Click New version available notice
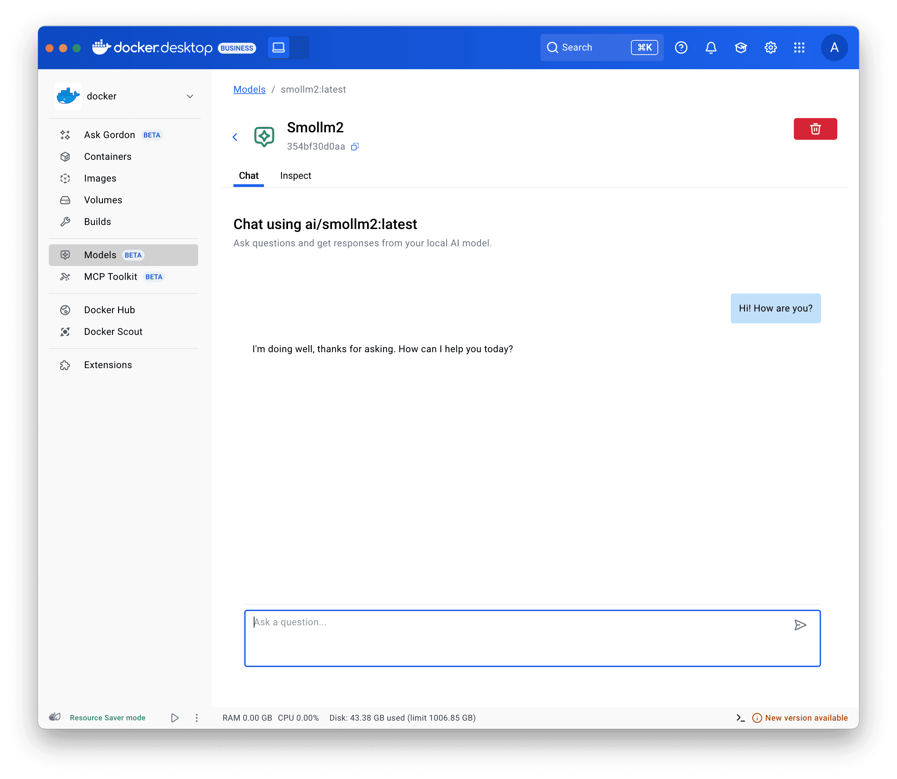897x779 pixels. click(x=805, y=718)
